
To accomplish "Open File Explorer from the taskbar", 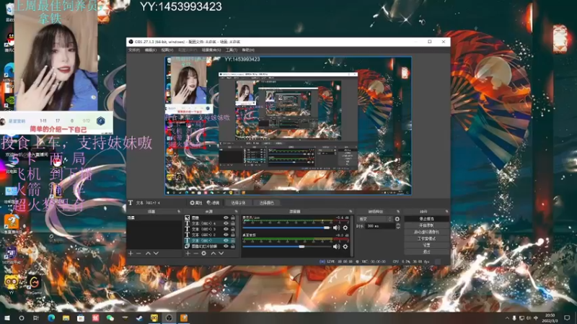I will [66, 318].
